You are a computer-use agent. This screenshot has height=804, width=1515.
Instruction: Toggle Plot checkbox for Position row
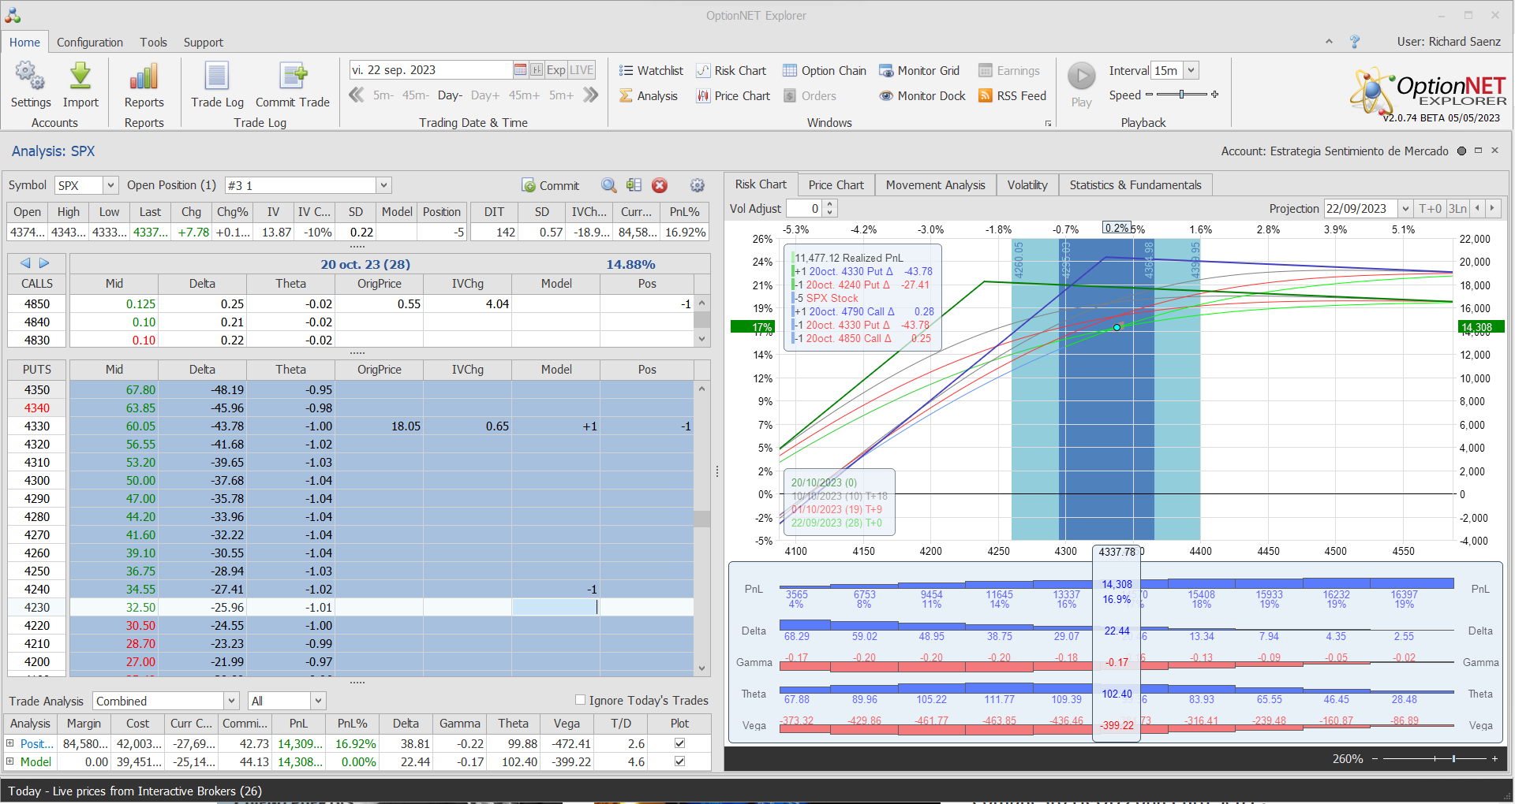(x=679, y=743)
